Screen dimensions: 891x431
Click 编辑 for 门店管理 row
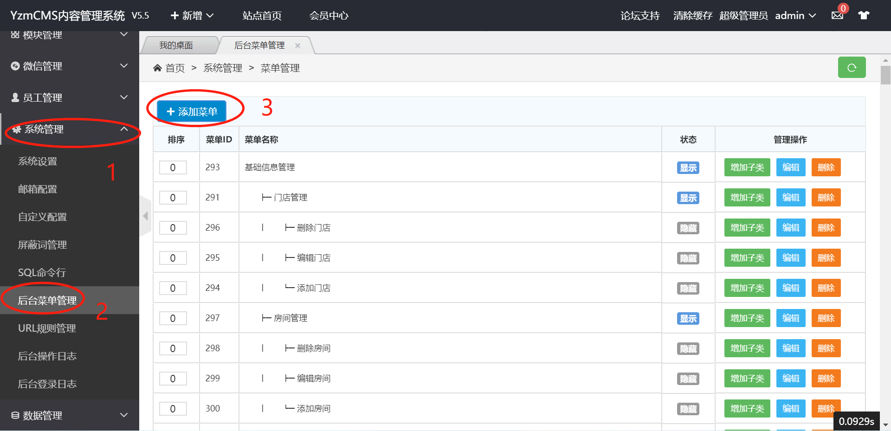(x=791, y=198)
